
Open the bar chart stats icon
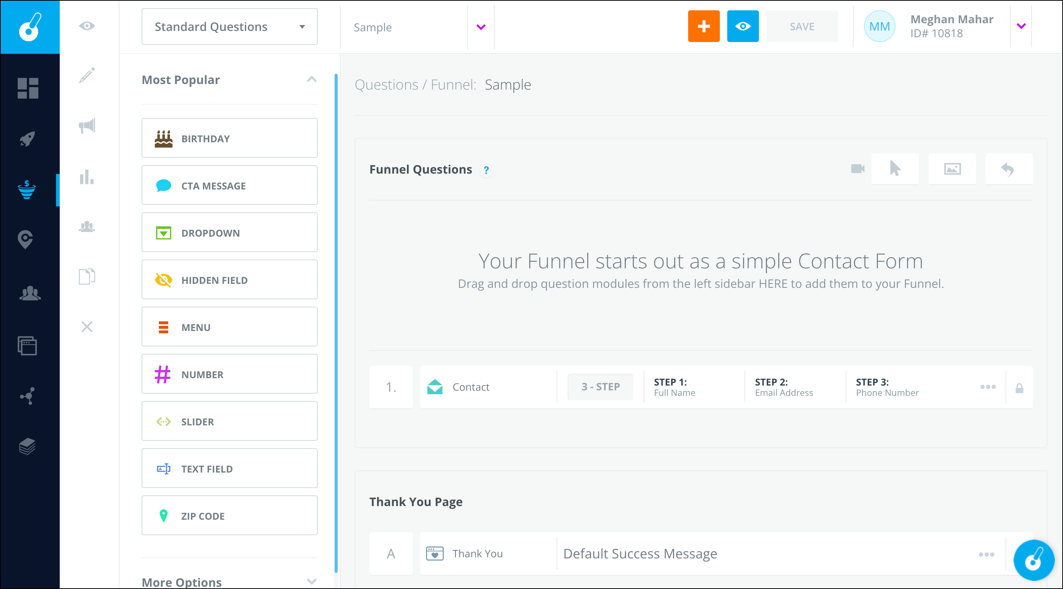coord(87,177)
